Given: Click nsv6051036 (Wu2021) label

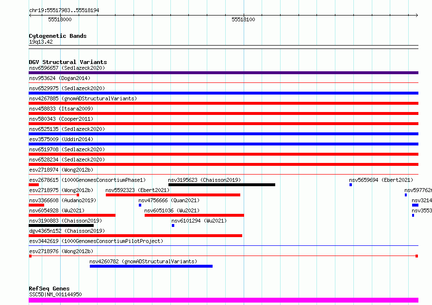Looking at the screenshot, I should pyautogui.click(x=172, y=210).
